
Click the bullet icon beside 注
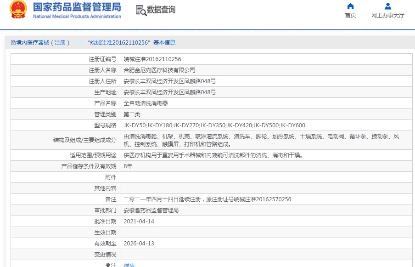tap(108, 265)
